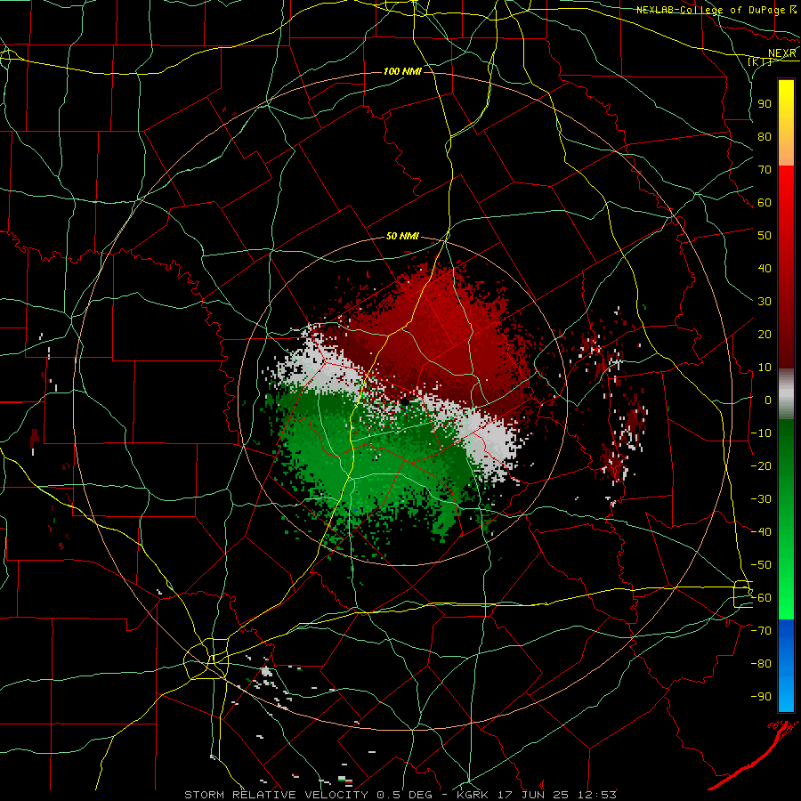This screenshot has width=801, height=801.
Task: Click the green segment of the color bar
Action: coord(786,520)
